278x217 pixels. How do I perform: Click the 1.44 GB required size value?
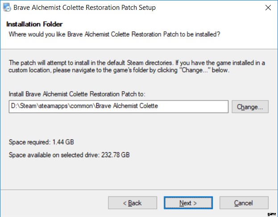tap(63, 142)
